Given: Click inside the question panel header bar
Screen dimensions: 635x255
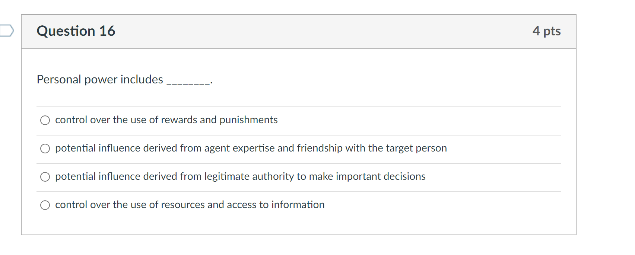Looking at the screenshot, I should 298,31.
